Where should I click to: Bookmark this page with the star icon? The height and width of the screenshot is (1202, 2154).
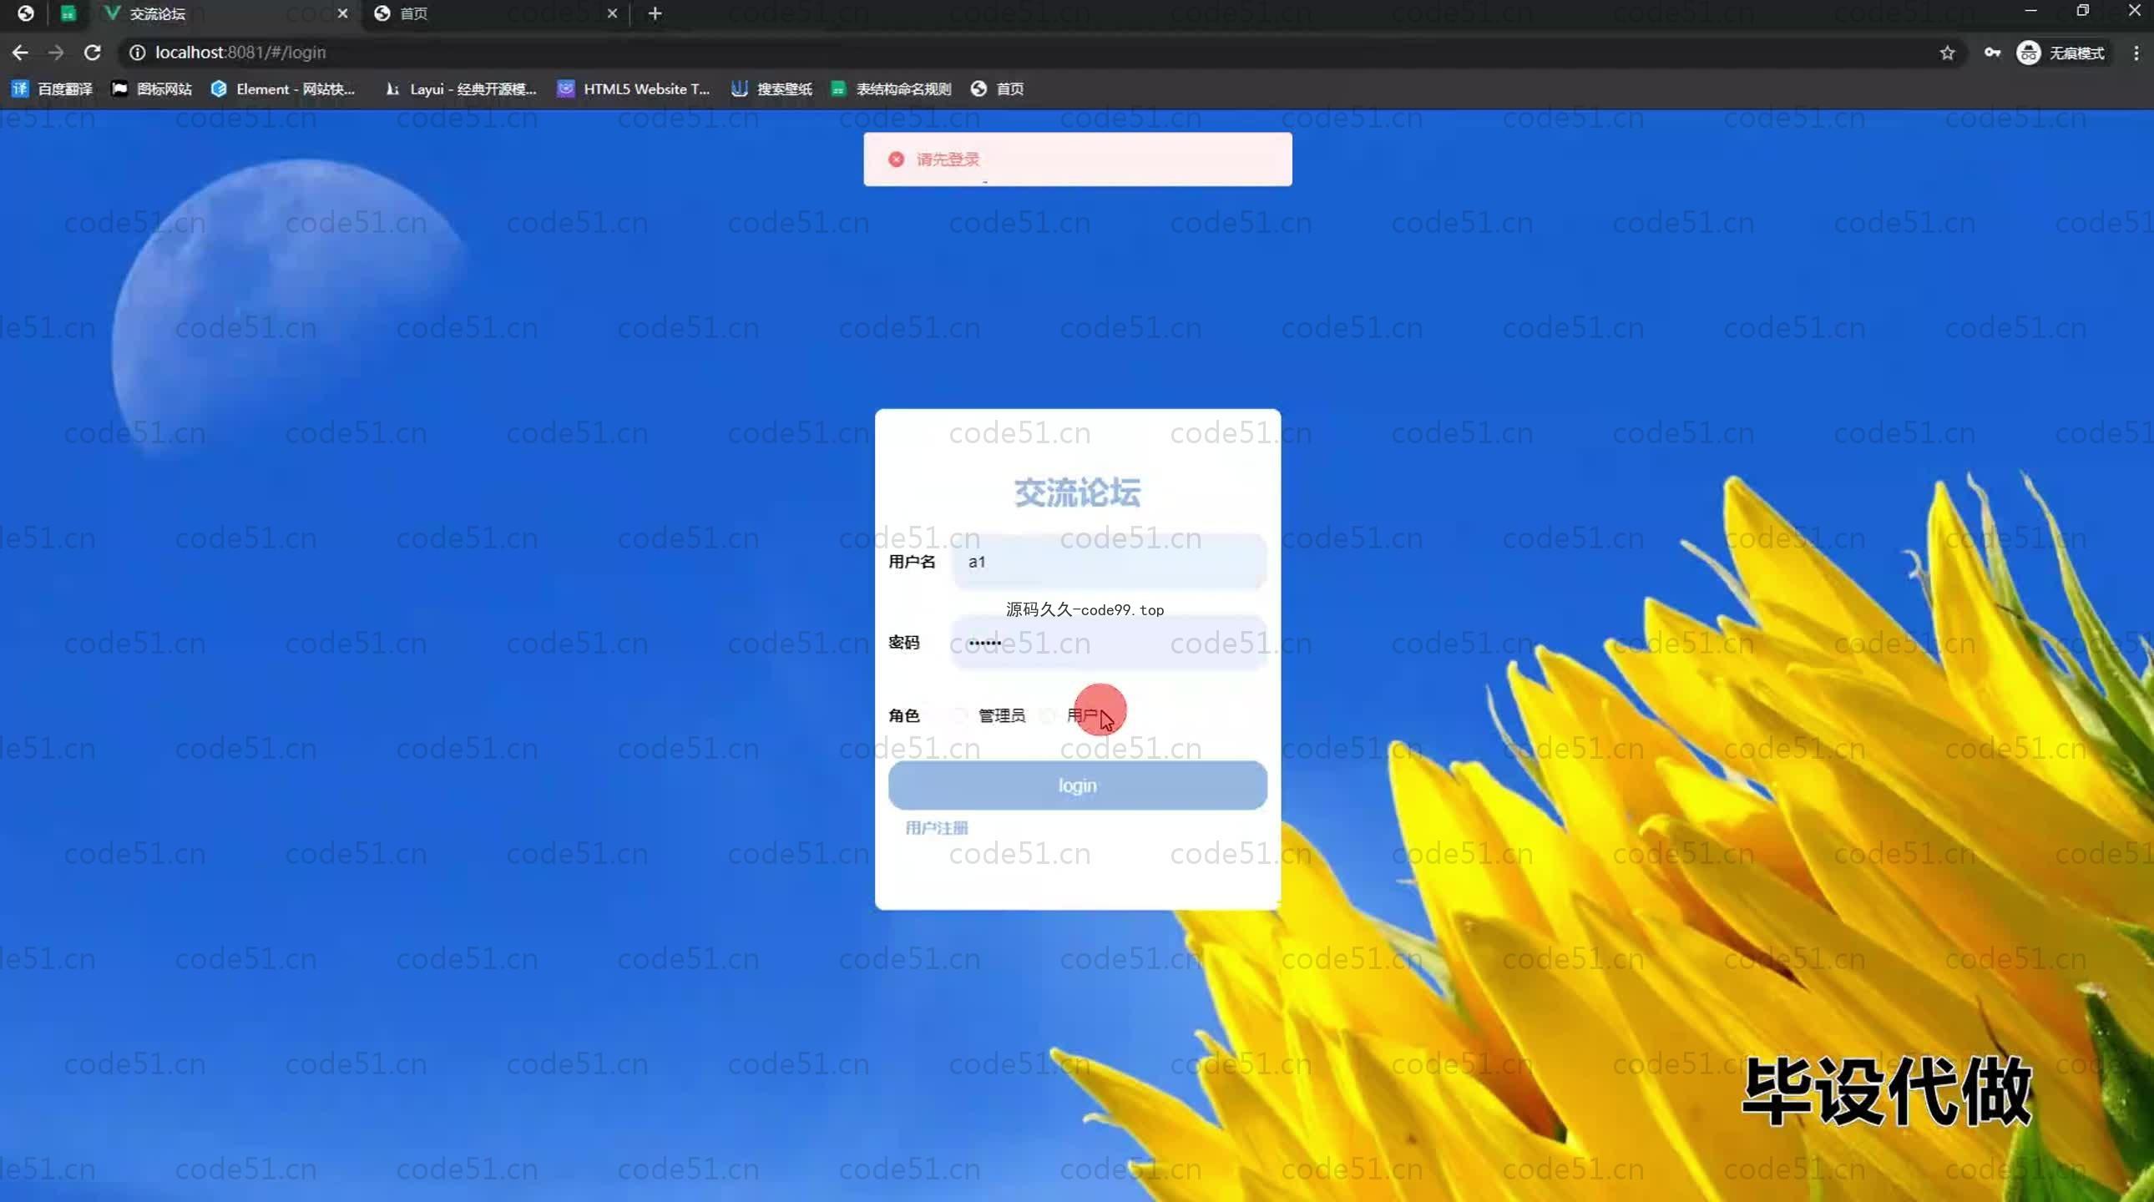(x=1948, y=53)
